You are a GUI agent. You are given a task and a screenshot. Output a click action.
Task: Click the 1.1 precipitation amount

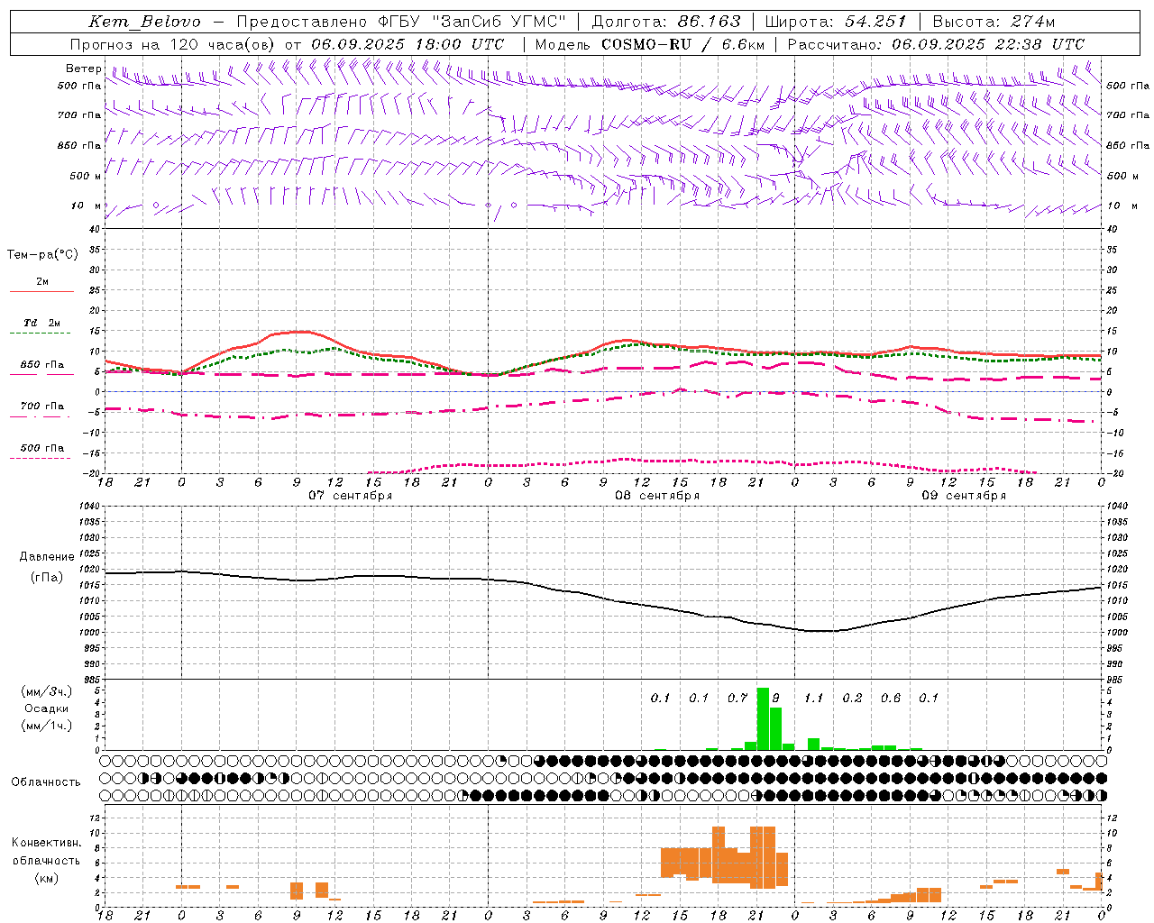coord(813,699)
